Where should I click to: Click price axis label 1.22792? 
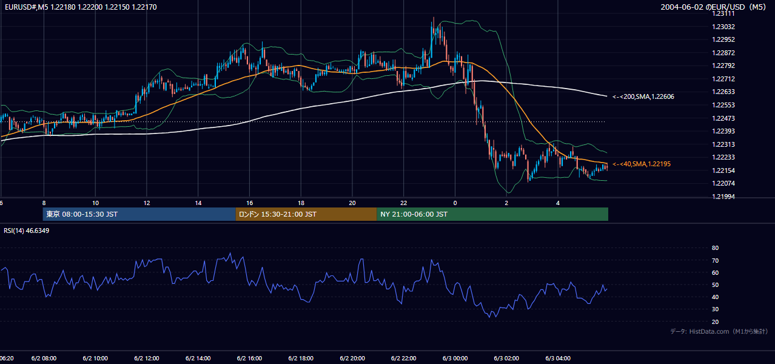coord(723,66)
